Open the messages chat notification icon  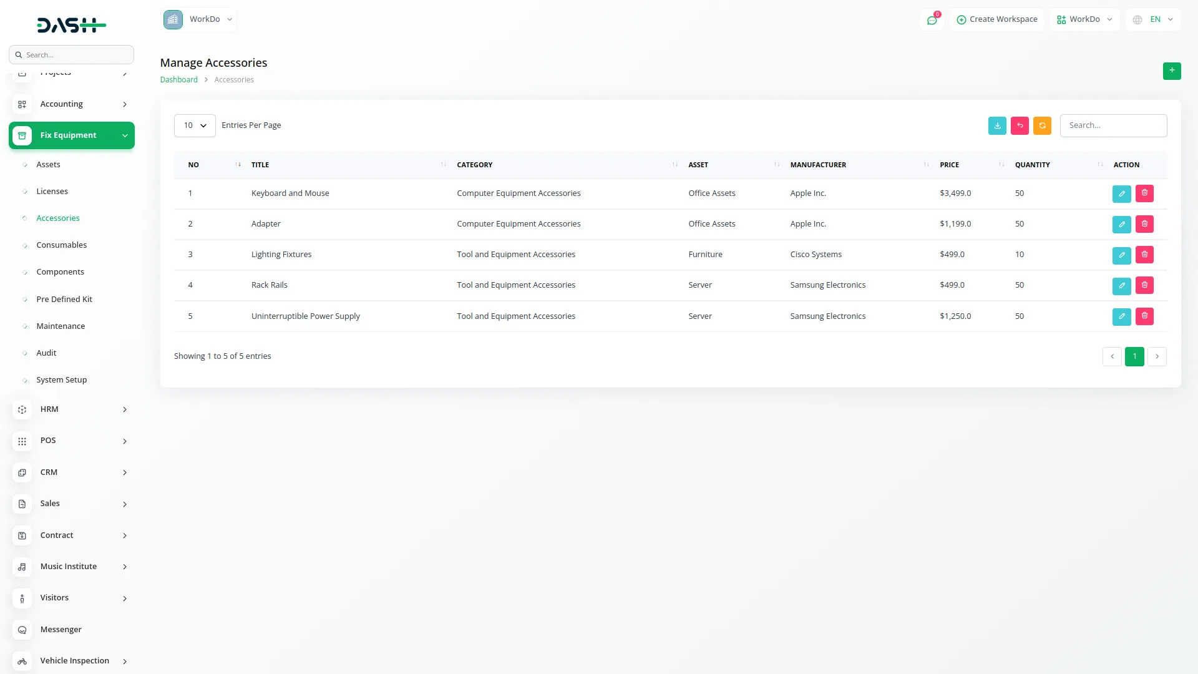pos(932,20)
